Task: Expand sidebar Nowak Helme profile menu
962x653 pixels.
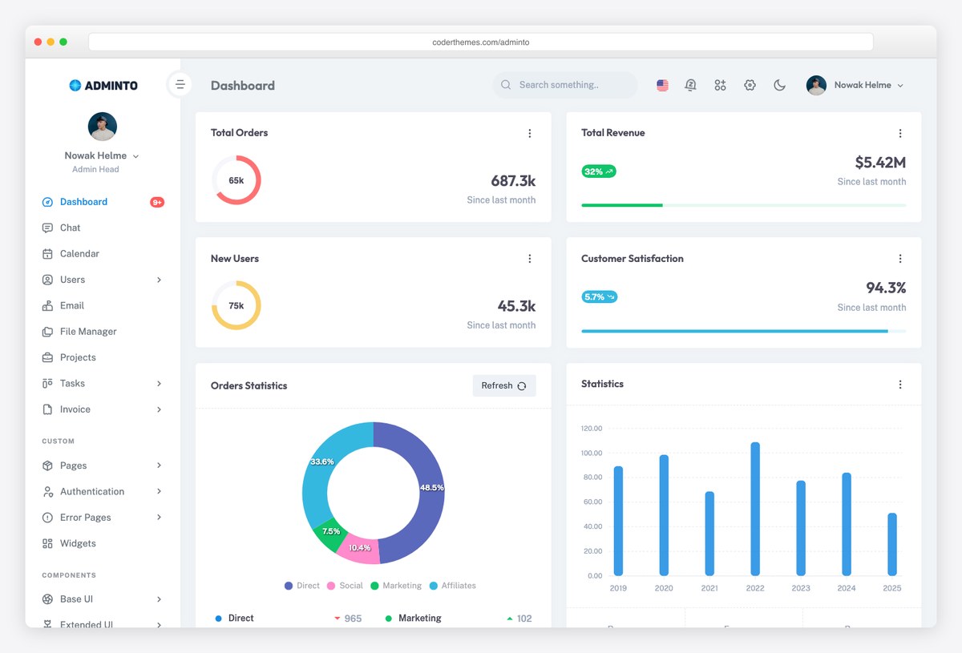Action: [x=102, y=155]
